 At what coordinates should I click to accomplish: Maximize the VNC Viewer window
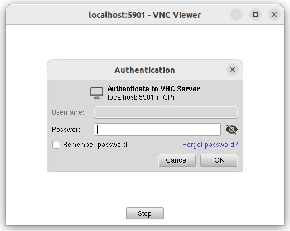click(255, 14)
